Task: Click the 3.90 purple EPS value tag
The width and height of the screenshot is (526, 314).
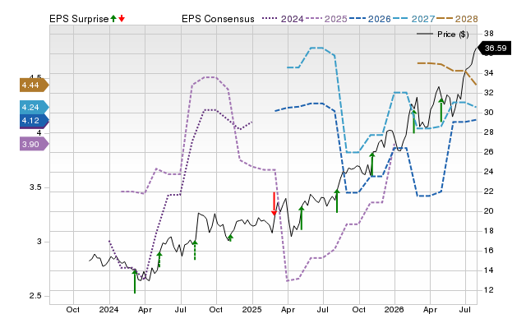Action: 35,144
